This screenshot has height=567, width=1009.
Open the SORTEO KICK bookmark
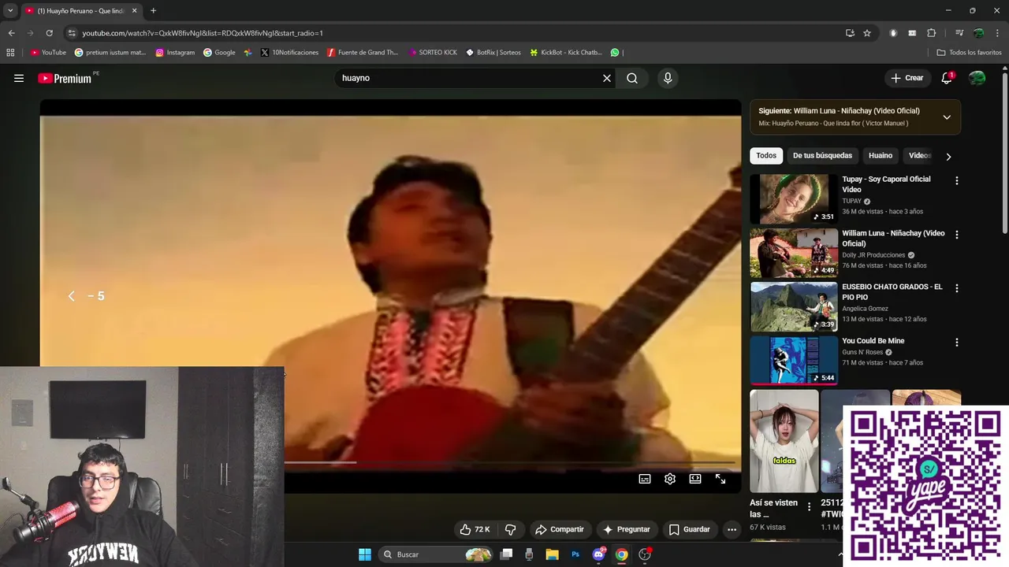(x=432, y=53)
